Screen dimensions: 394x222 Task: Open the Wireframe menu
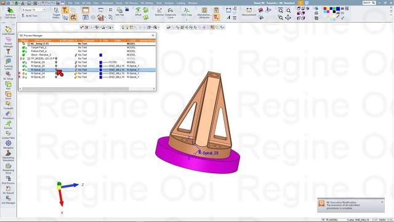point(107,3)
